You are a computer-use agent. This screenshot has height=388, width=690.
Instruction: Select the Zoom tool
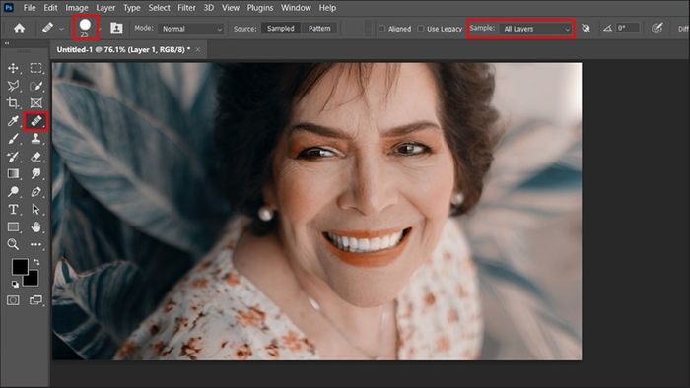(x=13, y=244)
